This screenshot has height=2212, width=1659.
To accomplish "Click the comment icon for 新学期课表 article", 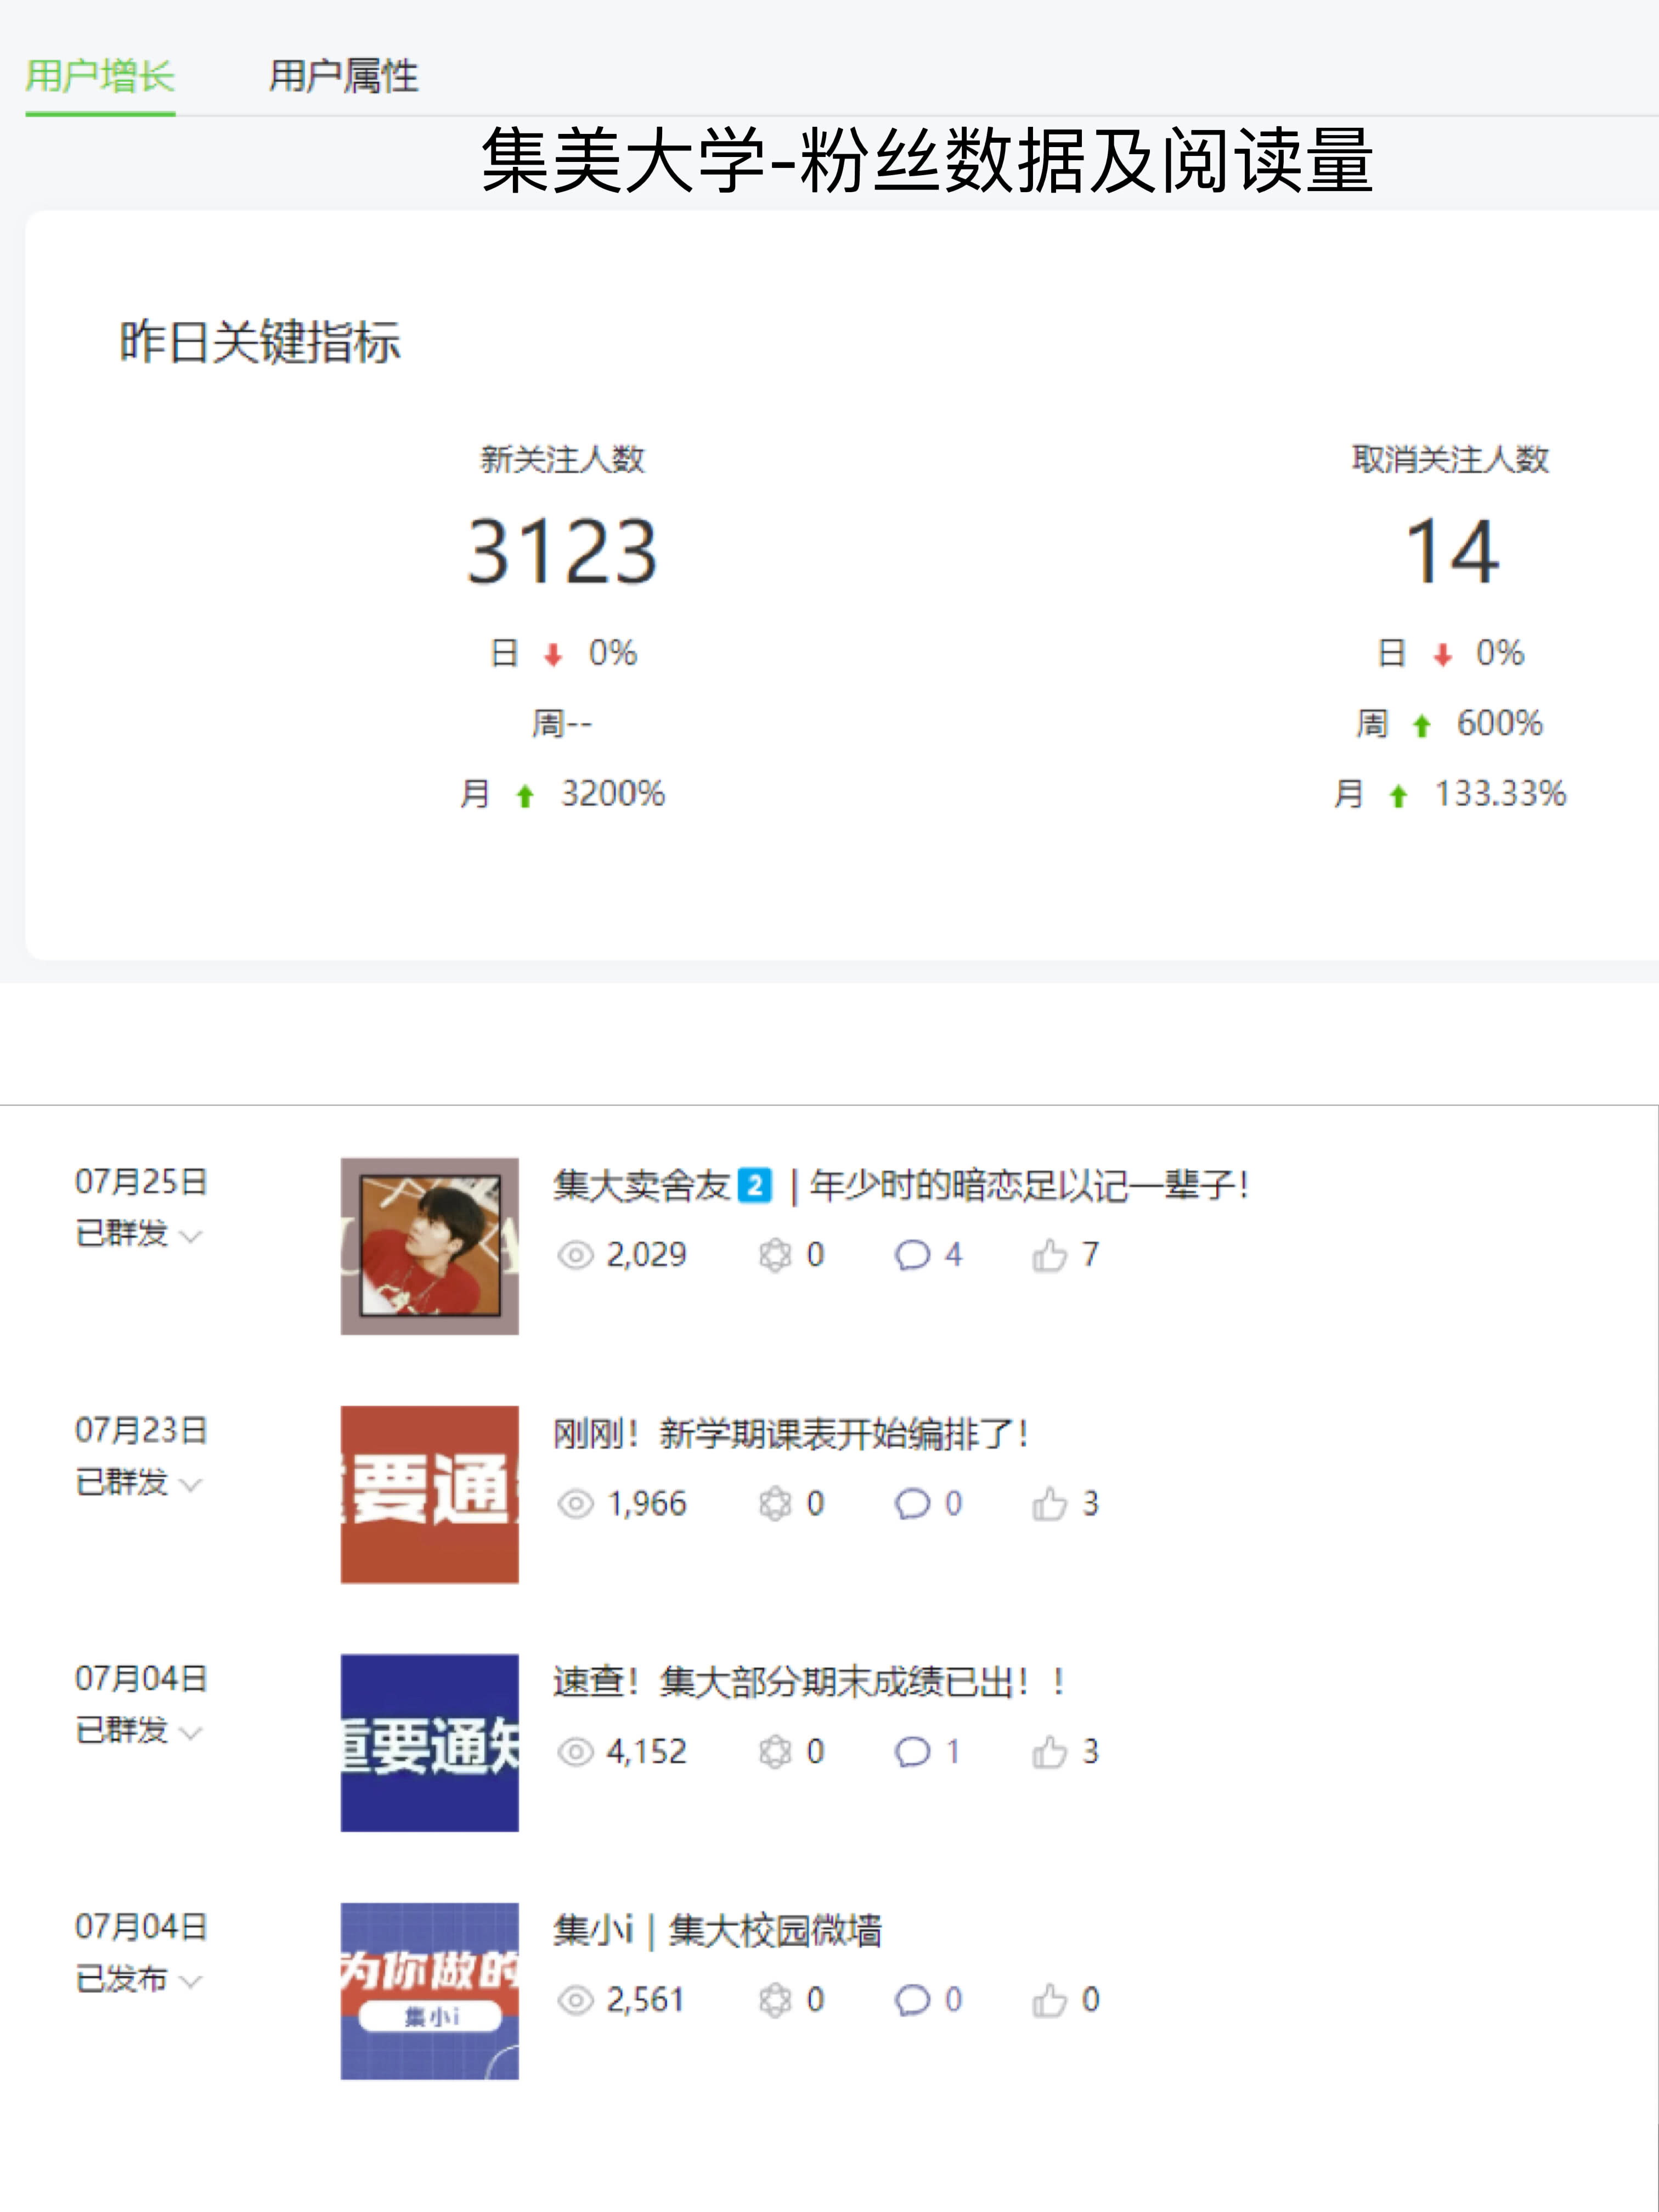I will click(911, 1504).
